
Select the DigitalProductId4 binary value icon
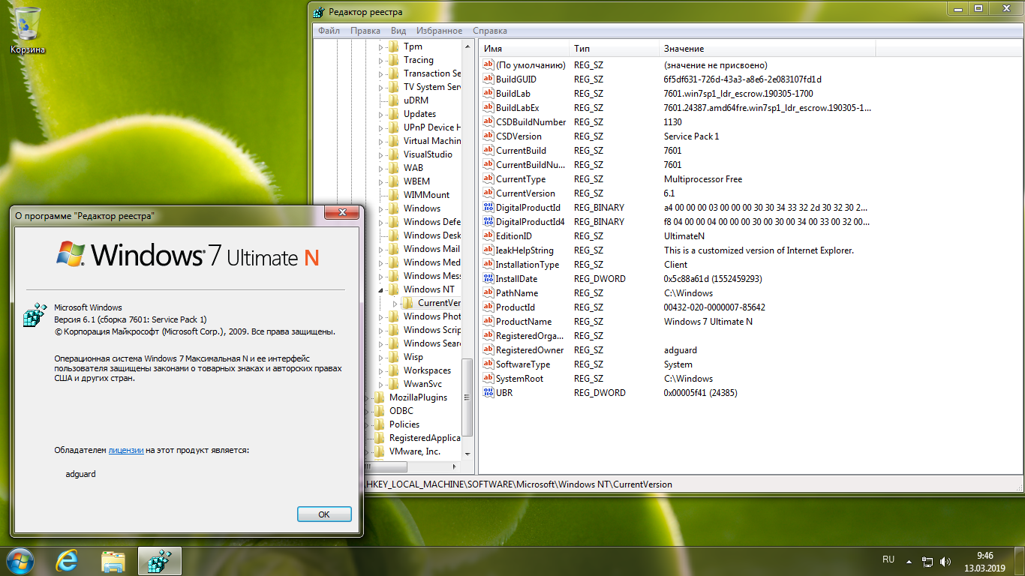pos(488,222)
